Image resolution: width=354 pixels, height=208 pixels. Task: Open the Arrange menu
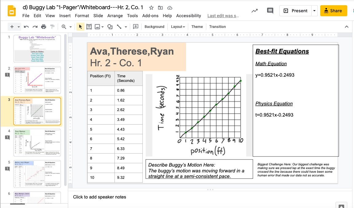point(115,16)
